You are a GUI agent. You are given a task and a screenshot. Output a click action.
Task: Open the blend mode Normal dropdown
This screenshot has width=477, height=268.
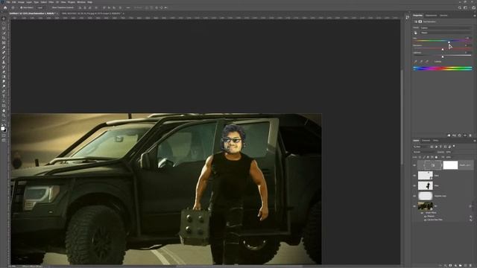424,152
